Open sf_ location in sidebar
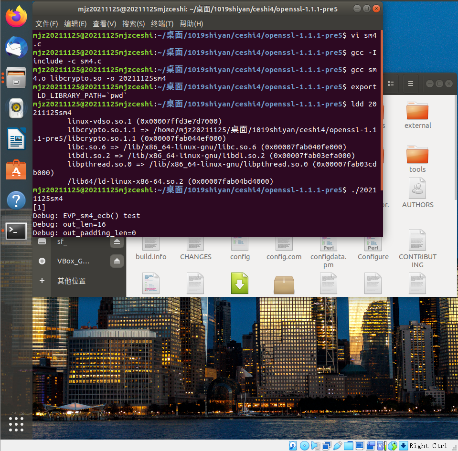458x451 pixels. click(62, 241)
